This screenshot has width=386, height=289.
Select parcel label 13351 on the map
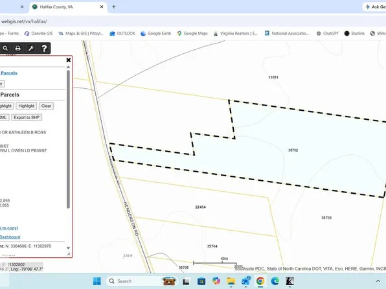pos(273,77)
